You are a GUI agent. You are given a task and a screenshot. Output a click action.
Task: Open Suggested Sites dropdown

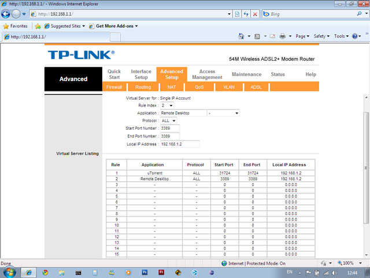tap(64, 26)
